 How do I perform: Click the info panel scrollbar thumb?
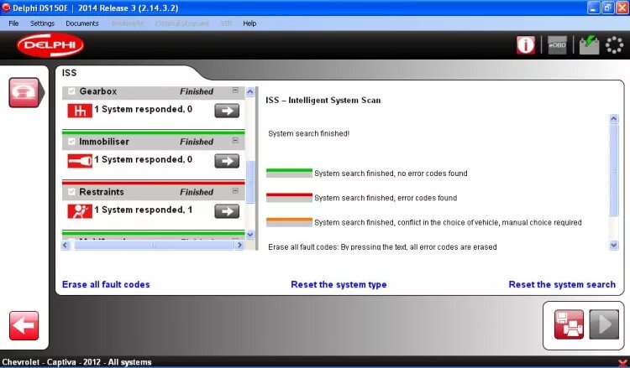pos(613,170)
